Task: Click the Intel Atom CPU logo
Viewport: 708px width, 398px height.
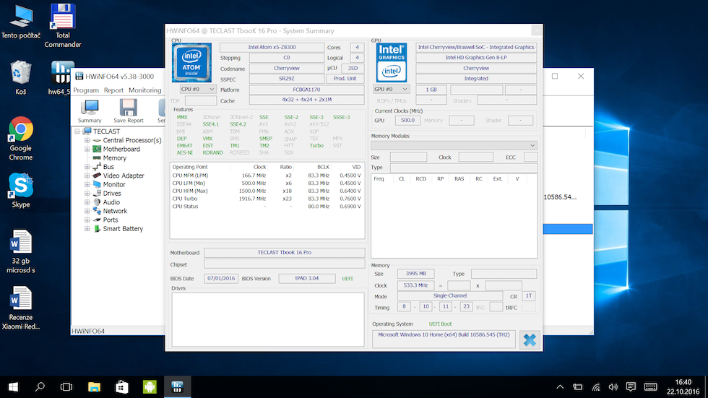Action: pos(192,62)
